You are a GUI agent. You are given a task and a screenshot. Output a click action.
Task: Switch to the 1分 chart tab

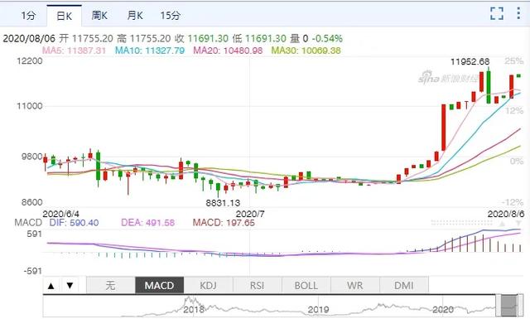pyautogui.click(x=28, y=16)
